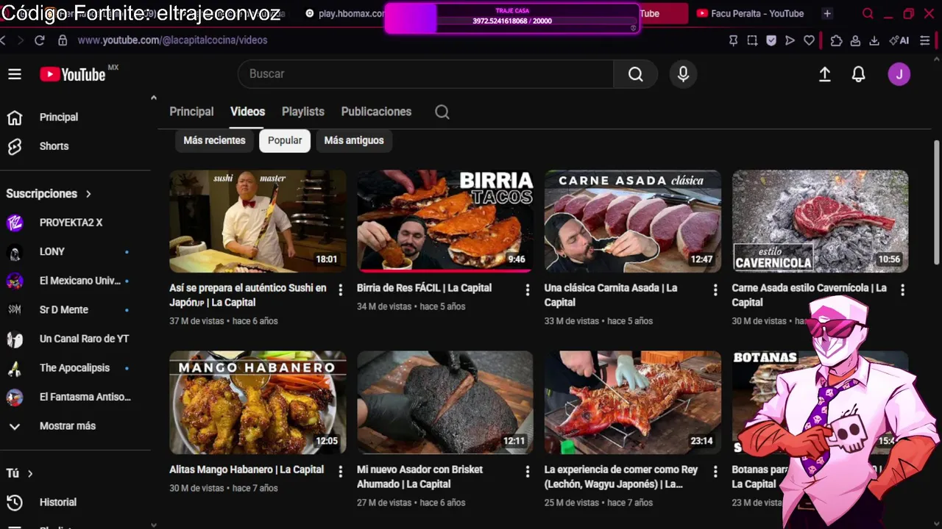Open title Mi nuevo Asador con Brisket Ahumado
The width and height of the screenshot is (942, 529).
[419, 477]
